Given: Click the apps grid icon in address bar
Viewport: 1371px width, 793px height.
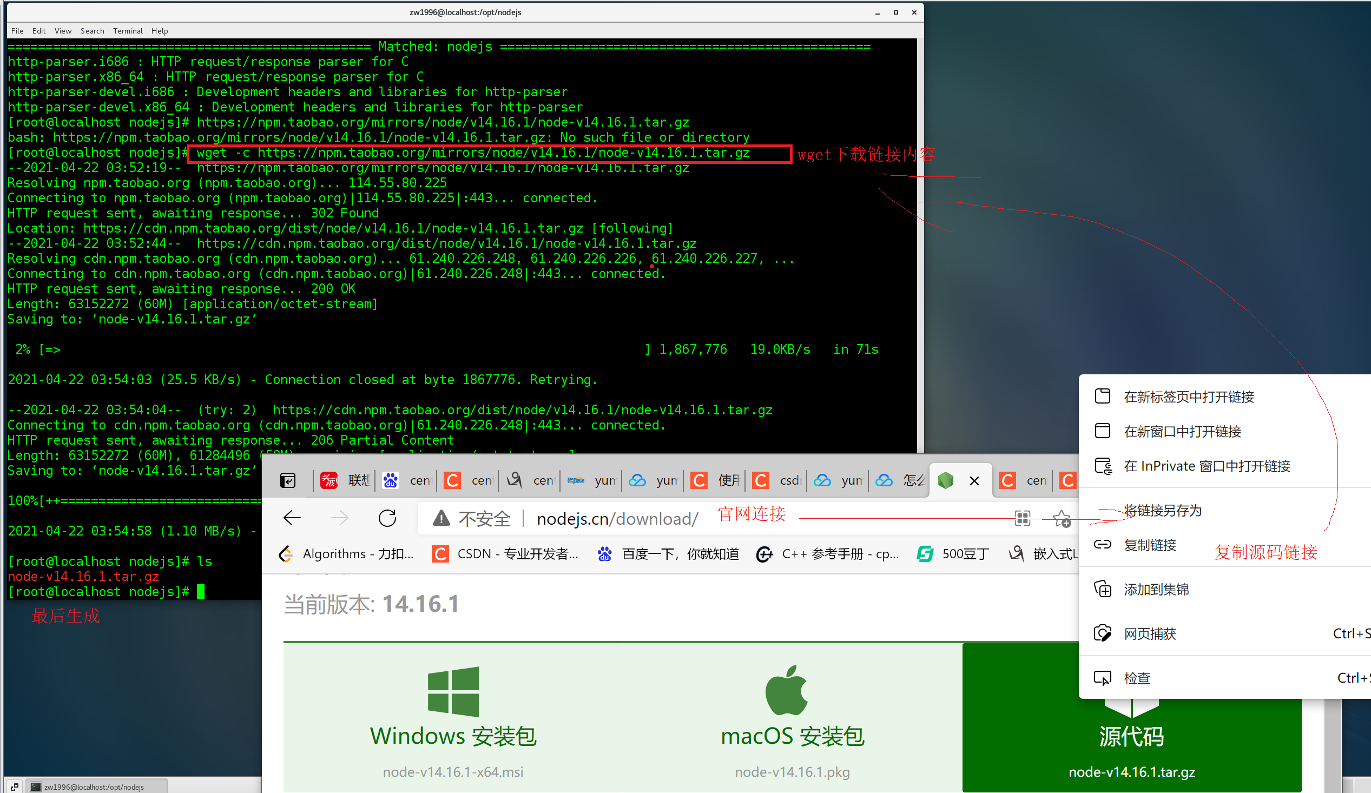Looking at the screenshot, I should point(1022,518).
